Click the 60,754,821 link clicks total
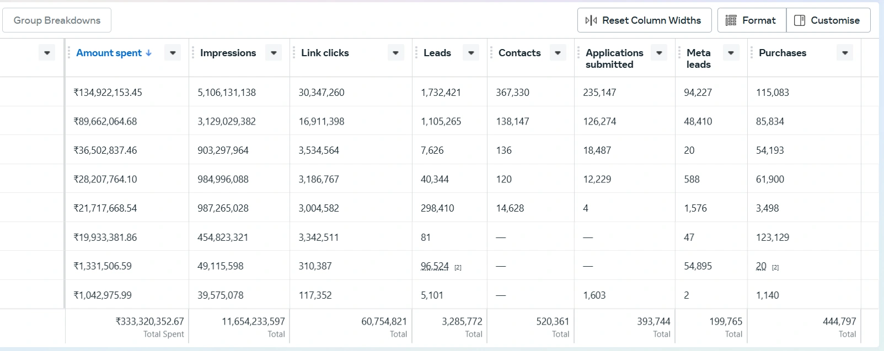 (x=384, y=321)
